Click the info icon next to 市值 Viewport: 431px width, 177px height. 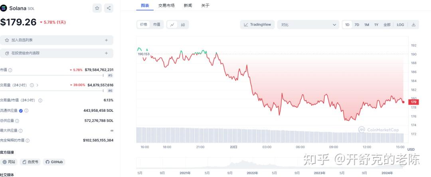[x=10, y=70]
